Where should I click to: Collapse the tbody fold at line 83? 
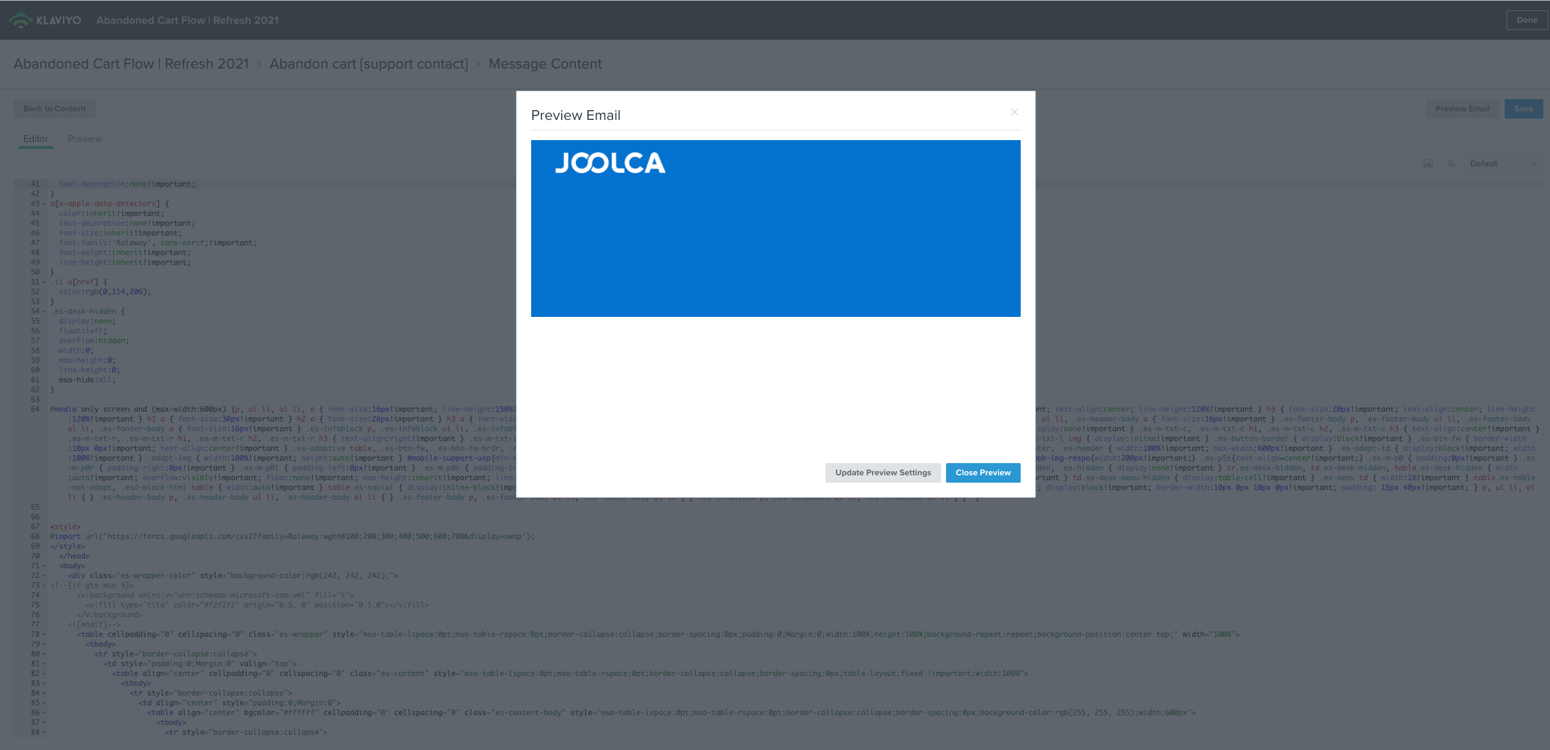point(43,683)
